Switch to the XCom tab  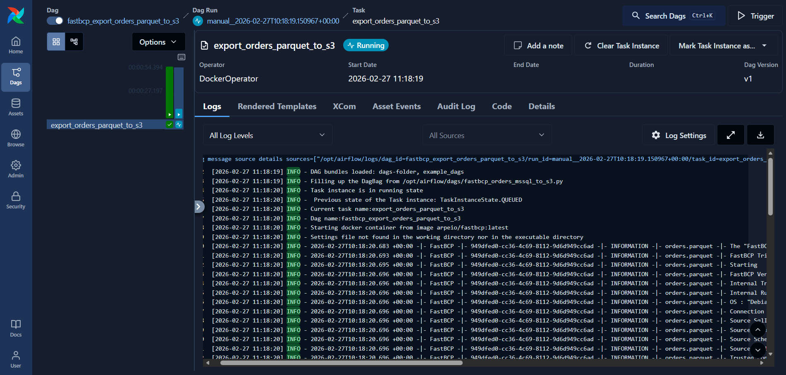(344, 106)
